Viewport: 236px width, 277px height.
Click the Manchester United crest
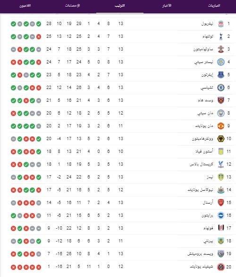(221, 126)
